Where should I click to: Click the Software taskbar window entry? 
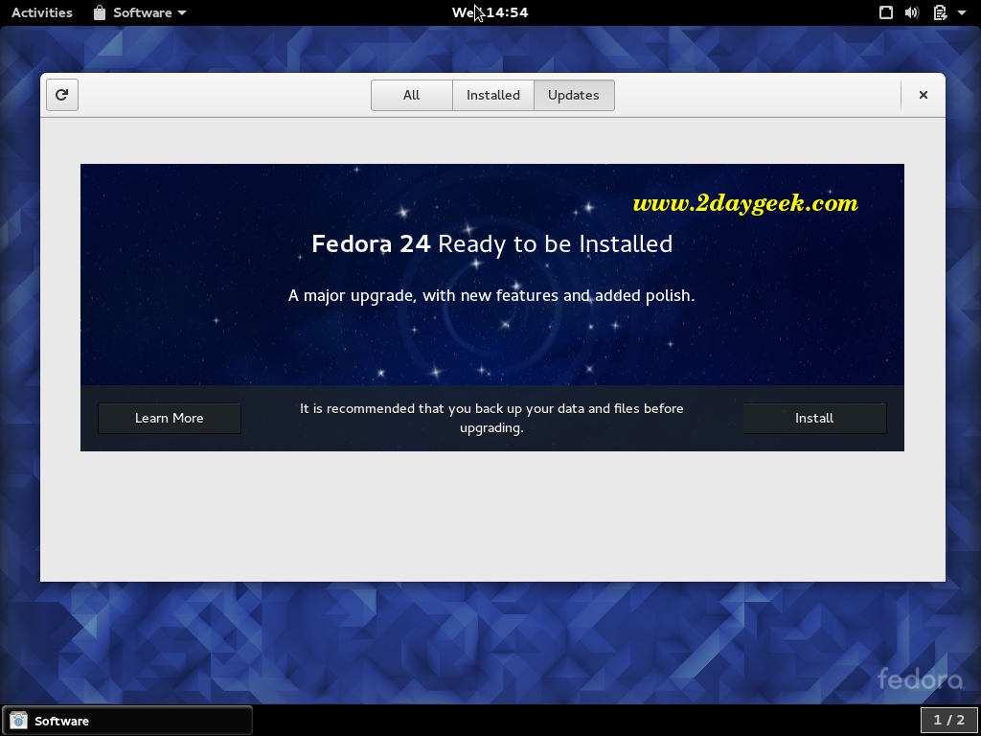pyautogui.click(x=128, y=721)
